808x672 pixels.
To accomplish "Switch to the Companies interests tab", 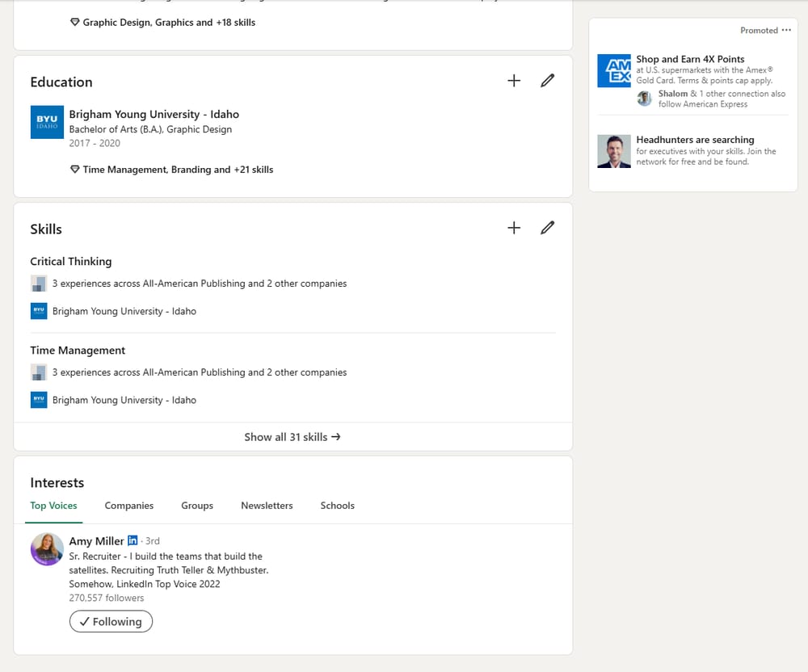I will pos(128,506).
